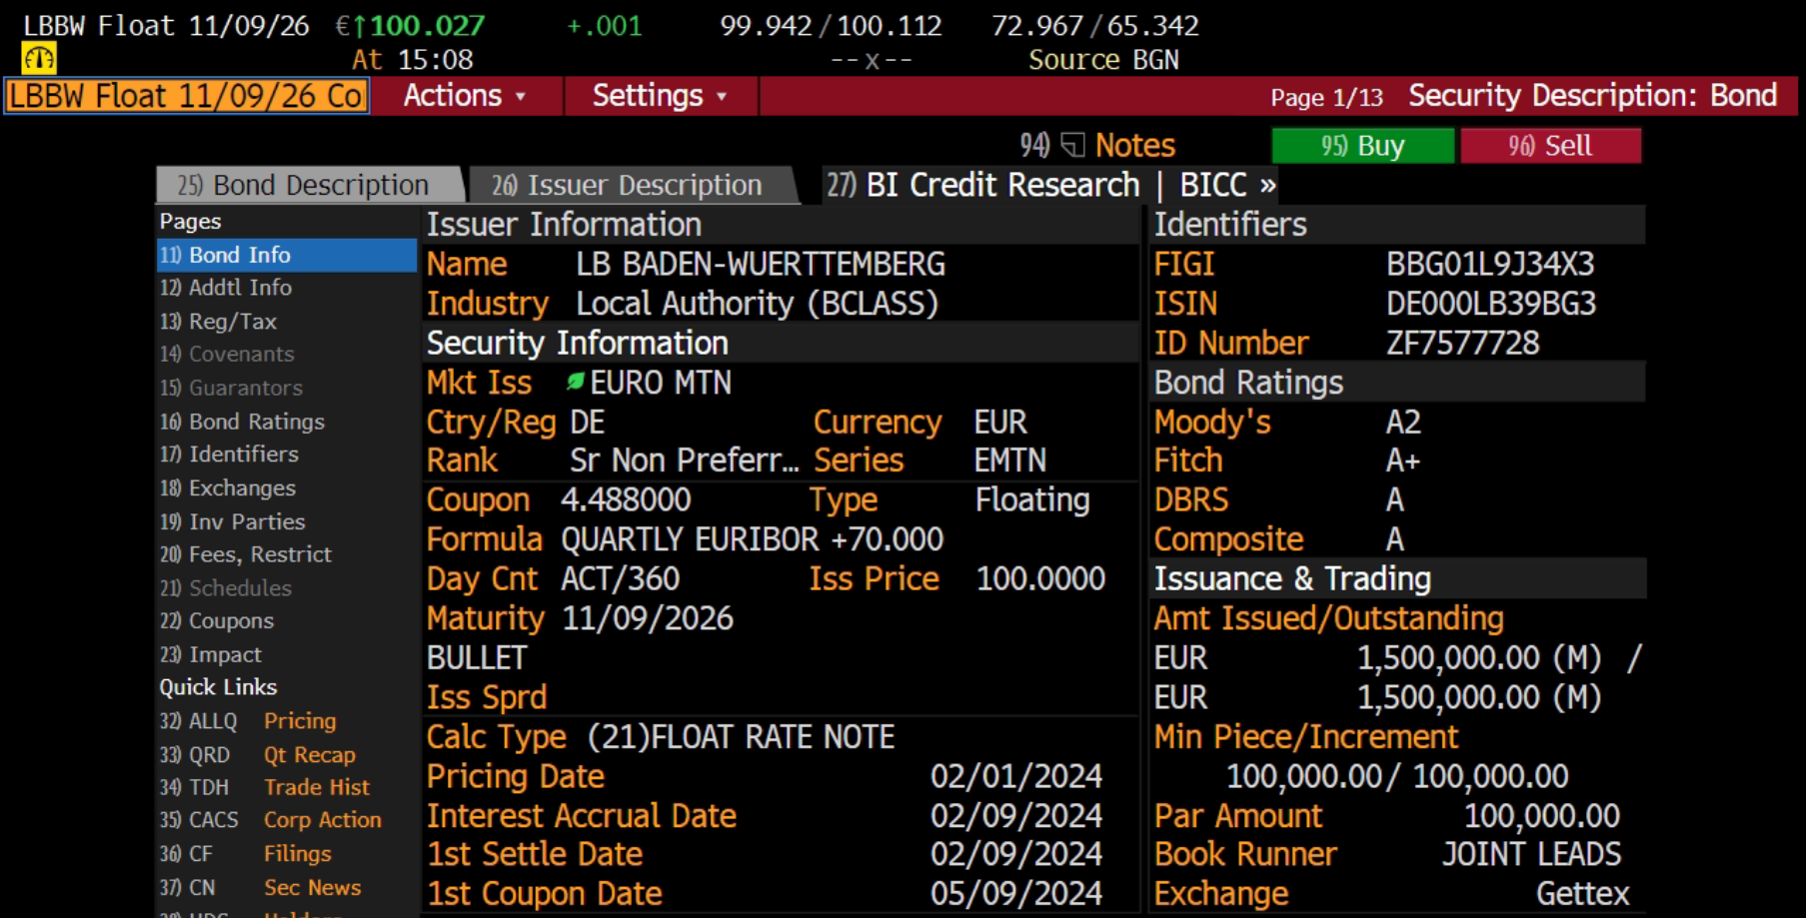
Task: Click the Maturity date 11/09/2026
Action: tap(648, 618)
